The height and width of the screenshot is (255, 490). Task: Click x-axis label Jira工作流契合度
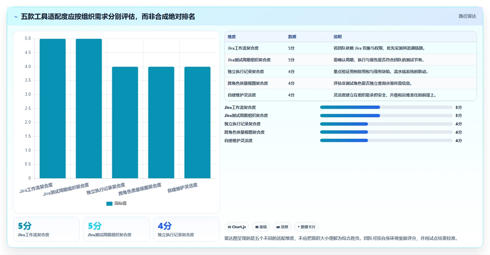tap(36, 188)
